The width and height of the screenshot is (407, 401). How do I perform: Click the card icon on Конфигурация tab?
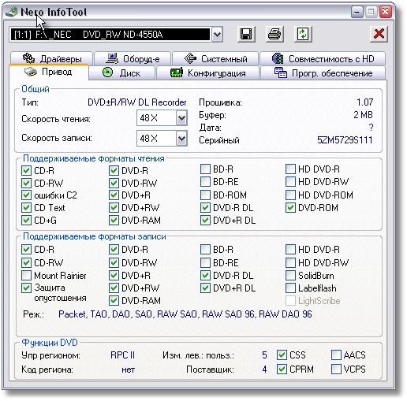click(x=177, y=72)
